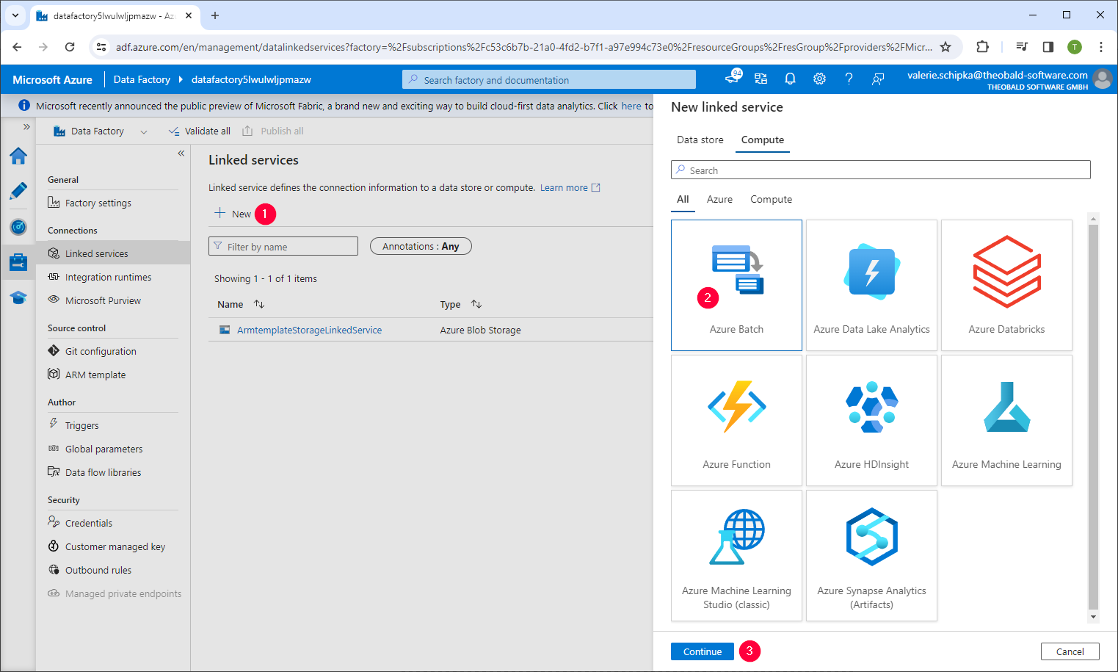Open the notifications bell icon
Viewport: 1118px width, 672px height.
coord(790,79)
